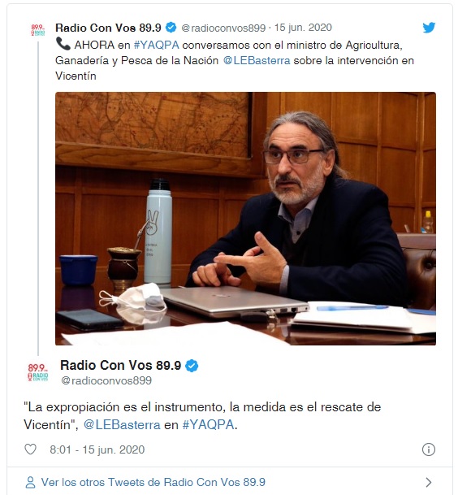Open the 8:01 - 15 jun. 2020 timestamp

click(97, 449)
